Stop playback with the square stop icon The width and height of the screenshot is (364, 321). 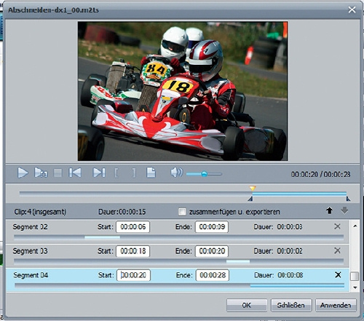coord(58,173)
